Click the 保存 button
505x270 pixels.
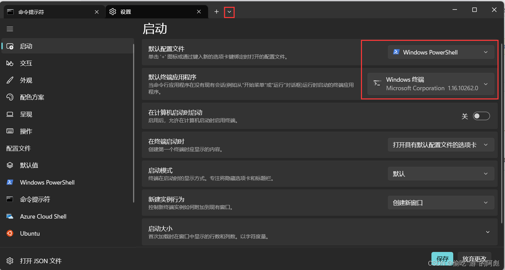[442, 259]
